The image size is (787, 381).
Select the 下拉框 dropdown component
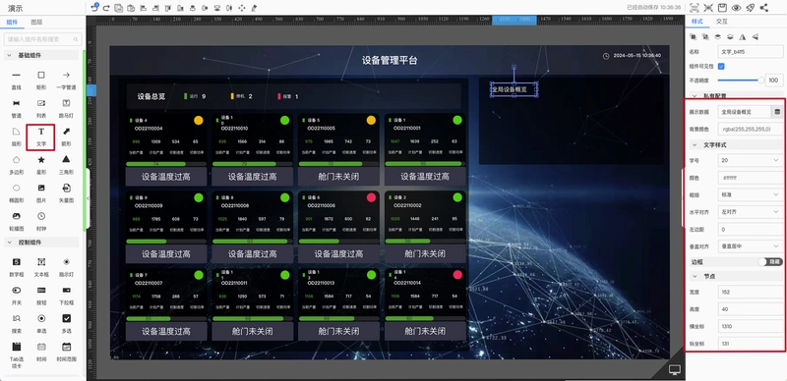[66, 295]
